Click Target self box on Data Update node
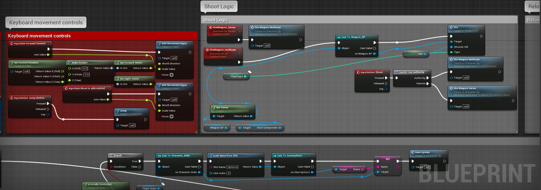The width and height of the screenshot is (541, 190). 427,167
